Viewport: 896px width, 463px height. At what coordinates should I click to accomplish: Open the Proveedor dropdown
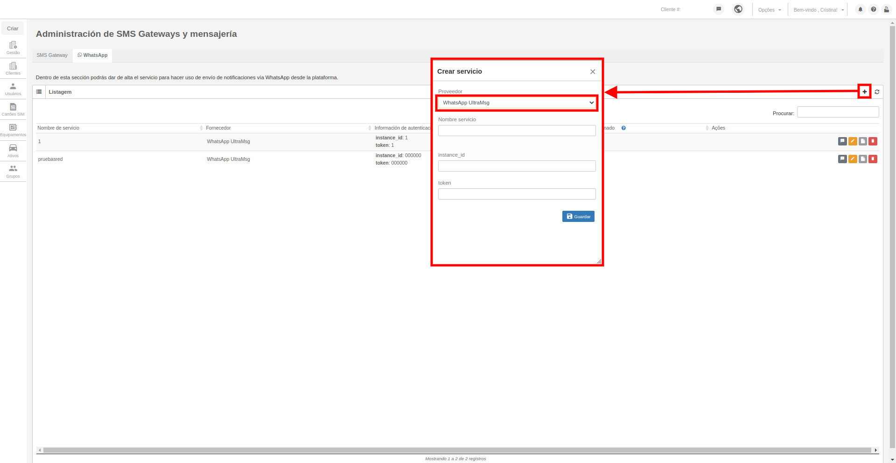pyautogui.click(x=517, y=103)
